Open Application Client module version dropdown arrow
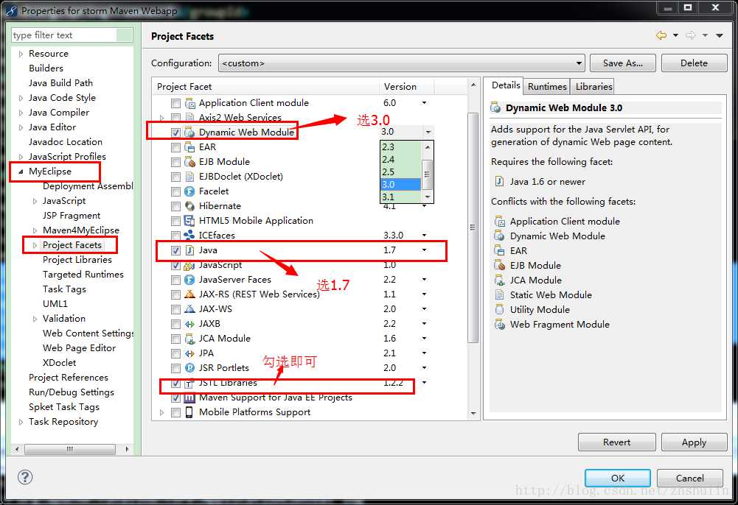 424,102
